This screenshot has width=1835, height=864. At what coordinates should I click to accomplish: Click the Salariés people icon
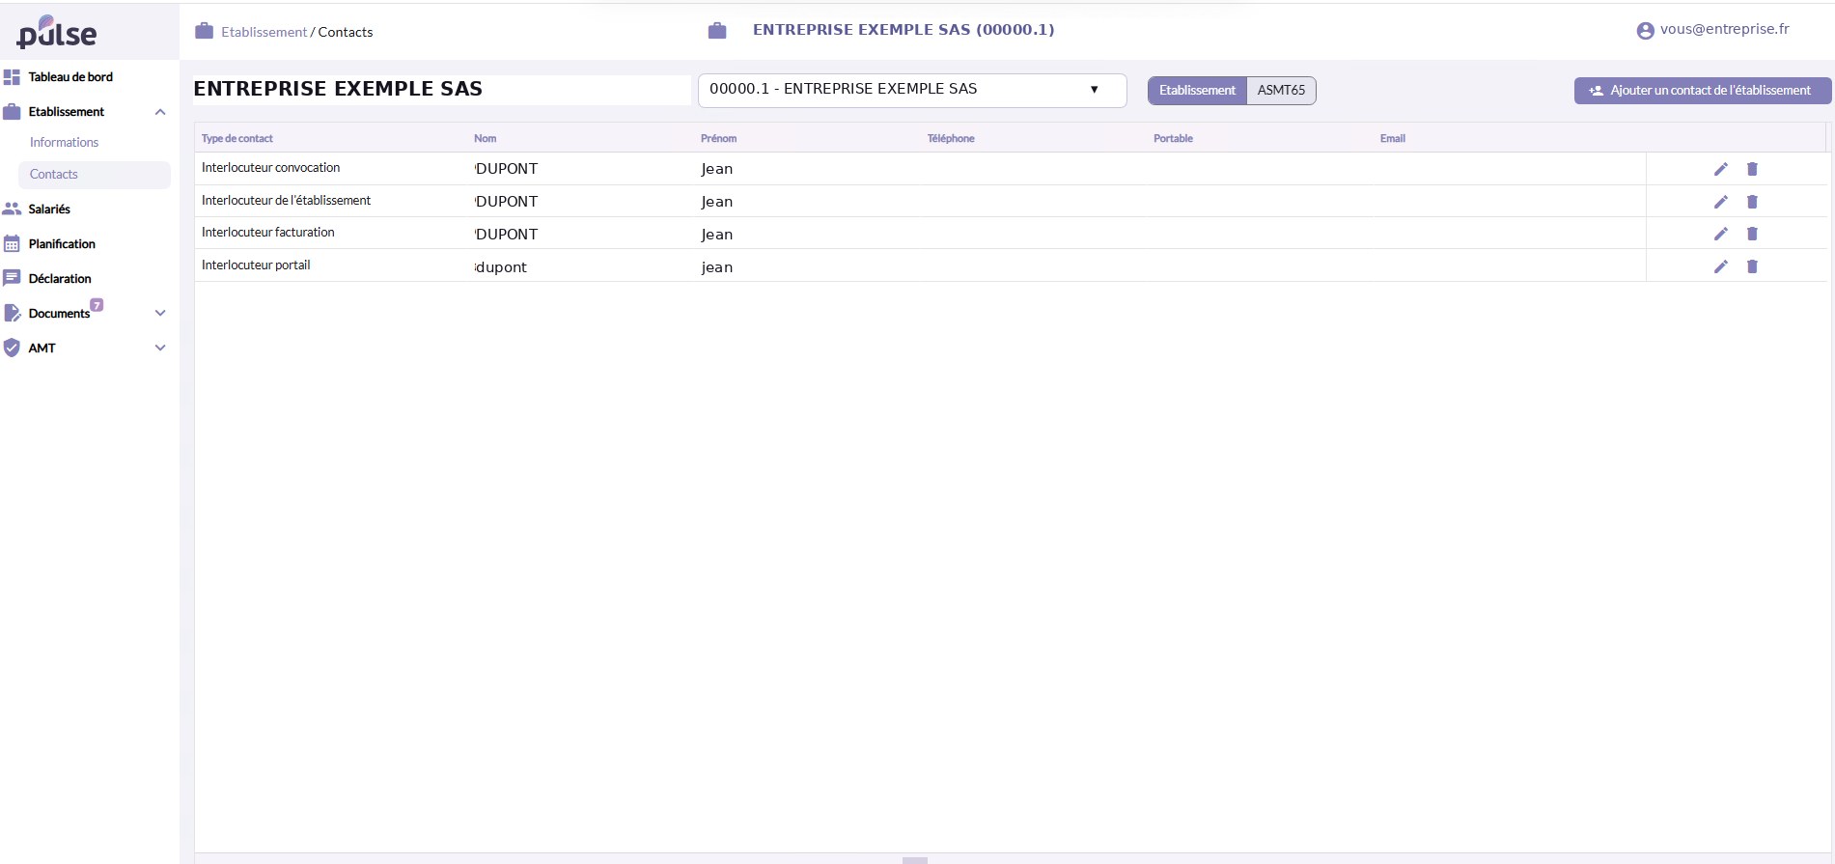click(12, 209)
